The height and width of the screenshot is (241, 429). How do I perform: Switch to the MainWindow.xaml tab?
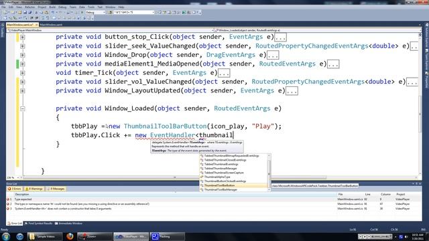pyautogui.click(x=51, y=25)
